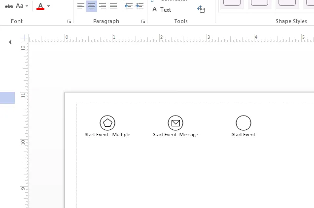Align text to the right
This screenshot has width=314, height=208.
pyautogui.click(x=103, y=6)
